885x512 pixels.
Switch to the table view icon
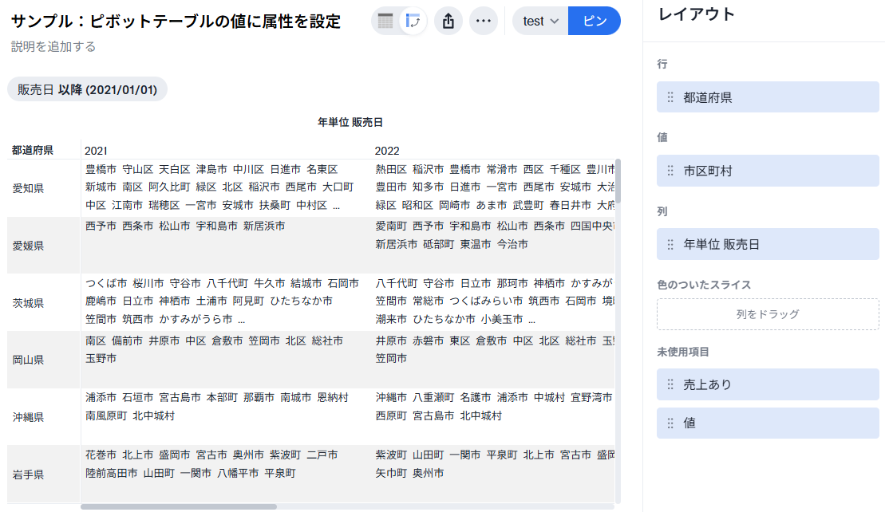[385, 22]
